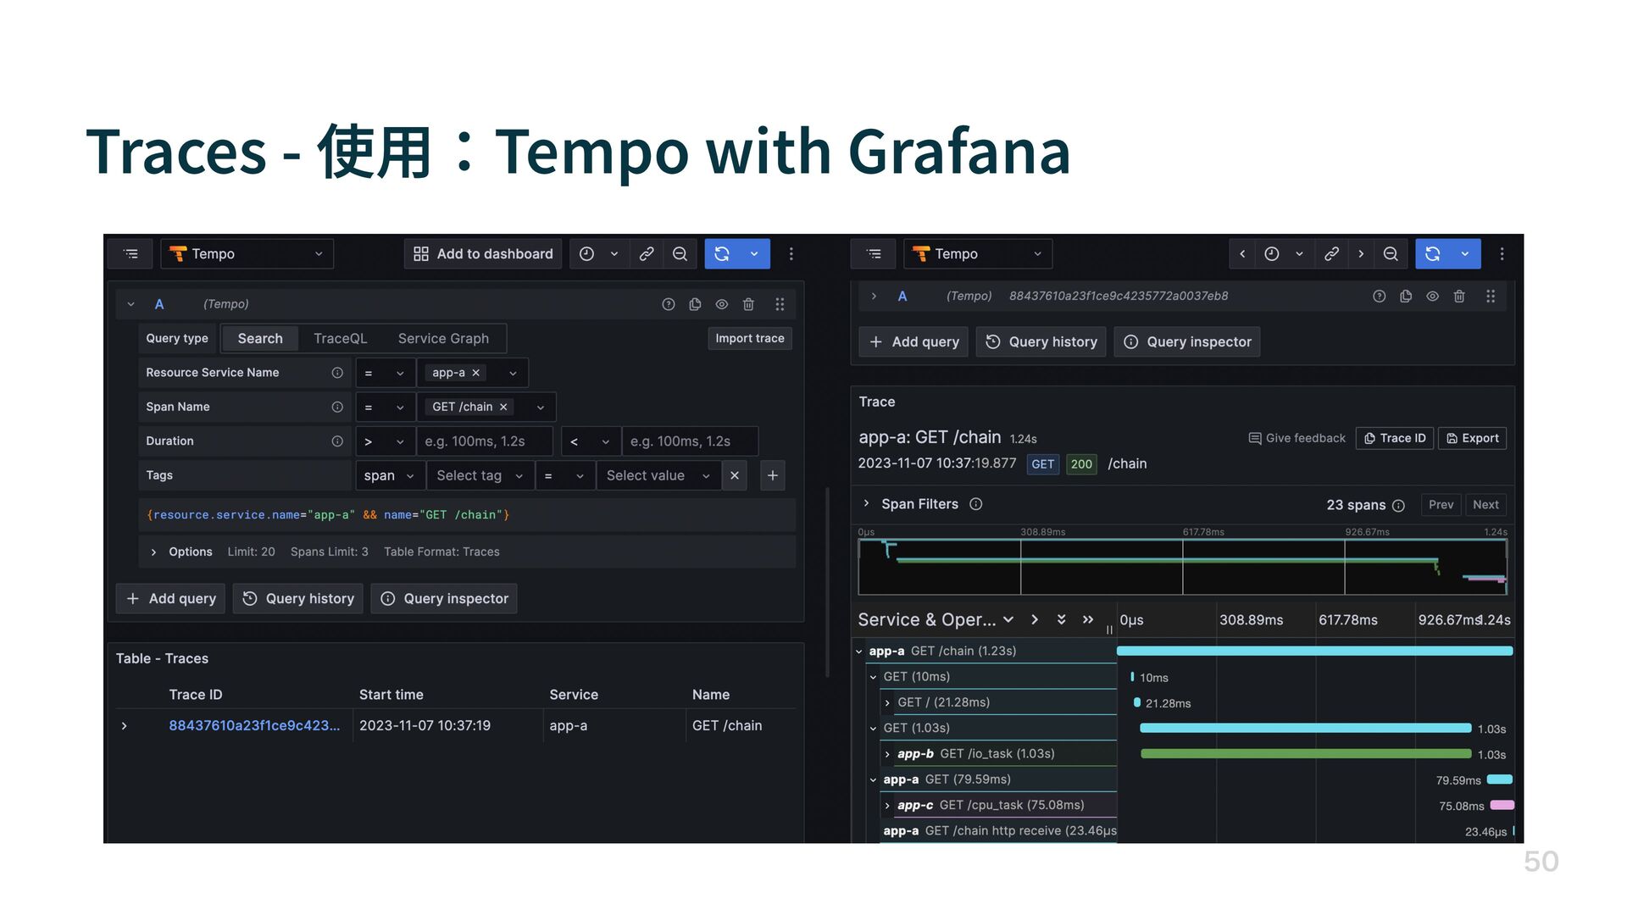
Task: Open Query inspector in right panel
Action: [1187, 342]
